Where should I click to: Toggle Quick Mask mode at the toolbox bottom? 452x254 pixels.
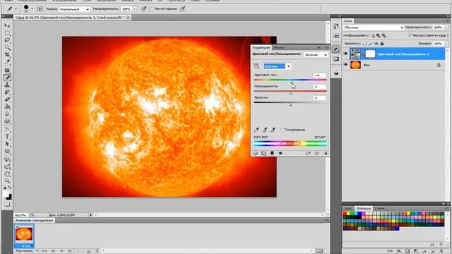(x=7, y=205)
